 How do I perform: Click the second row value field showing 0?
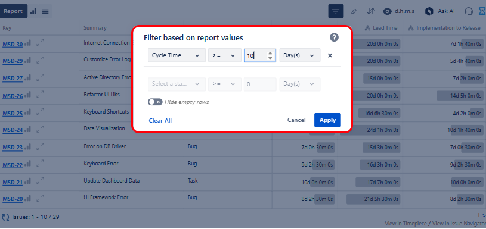click(260, 84)
